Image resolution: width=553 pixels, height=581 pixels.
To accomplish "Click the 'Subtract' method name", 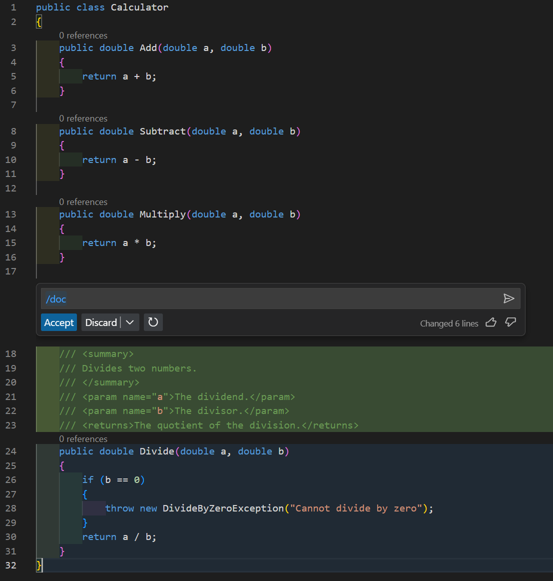I will pyautogui.click(x=162, y=131).
